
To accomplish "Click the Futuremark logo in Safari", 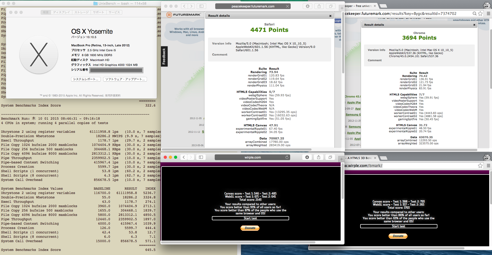I will coord(184,15).
